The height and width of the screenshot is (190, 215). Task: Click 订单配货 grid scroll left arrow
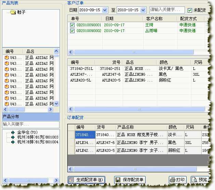coord(70,169)
